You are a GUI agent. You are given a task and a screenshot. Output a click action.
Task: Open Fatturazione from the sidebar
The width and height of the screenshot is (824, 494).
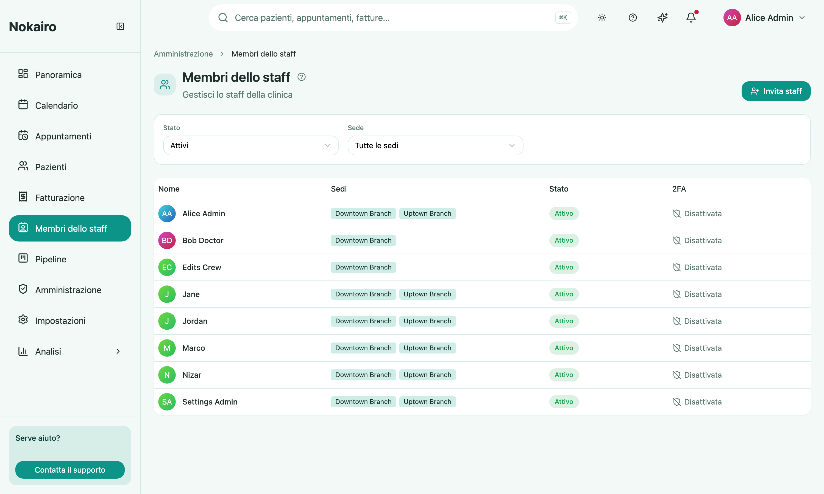pyautogui.click(x=70, y=198)
